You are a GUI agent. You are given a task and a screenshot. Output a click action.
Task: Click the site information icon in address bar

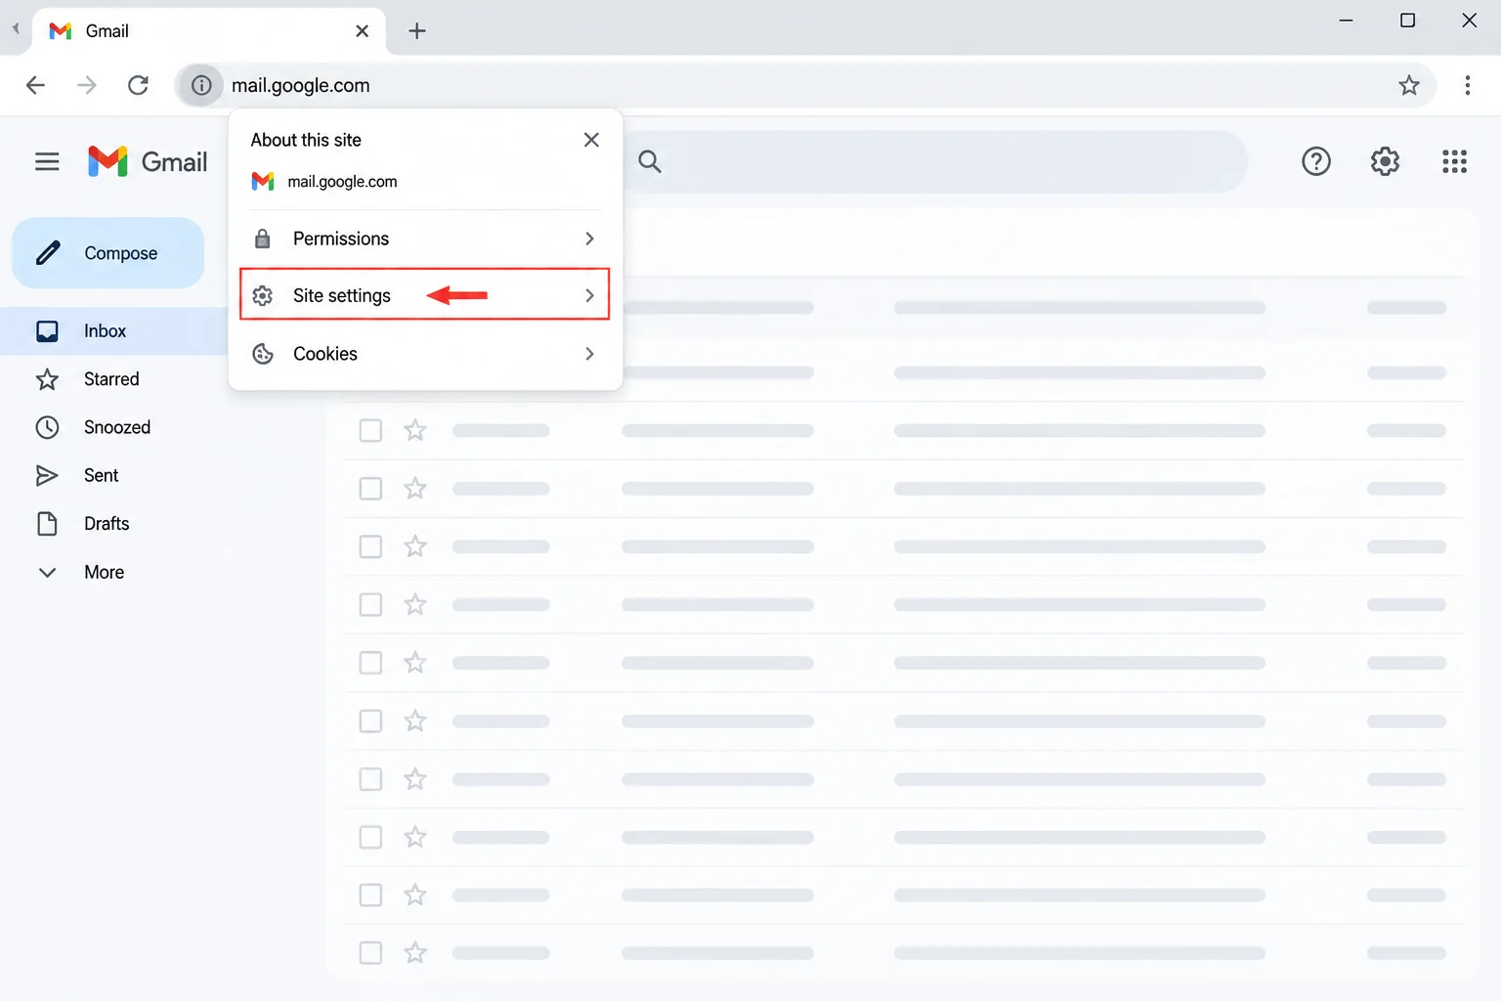201,85
